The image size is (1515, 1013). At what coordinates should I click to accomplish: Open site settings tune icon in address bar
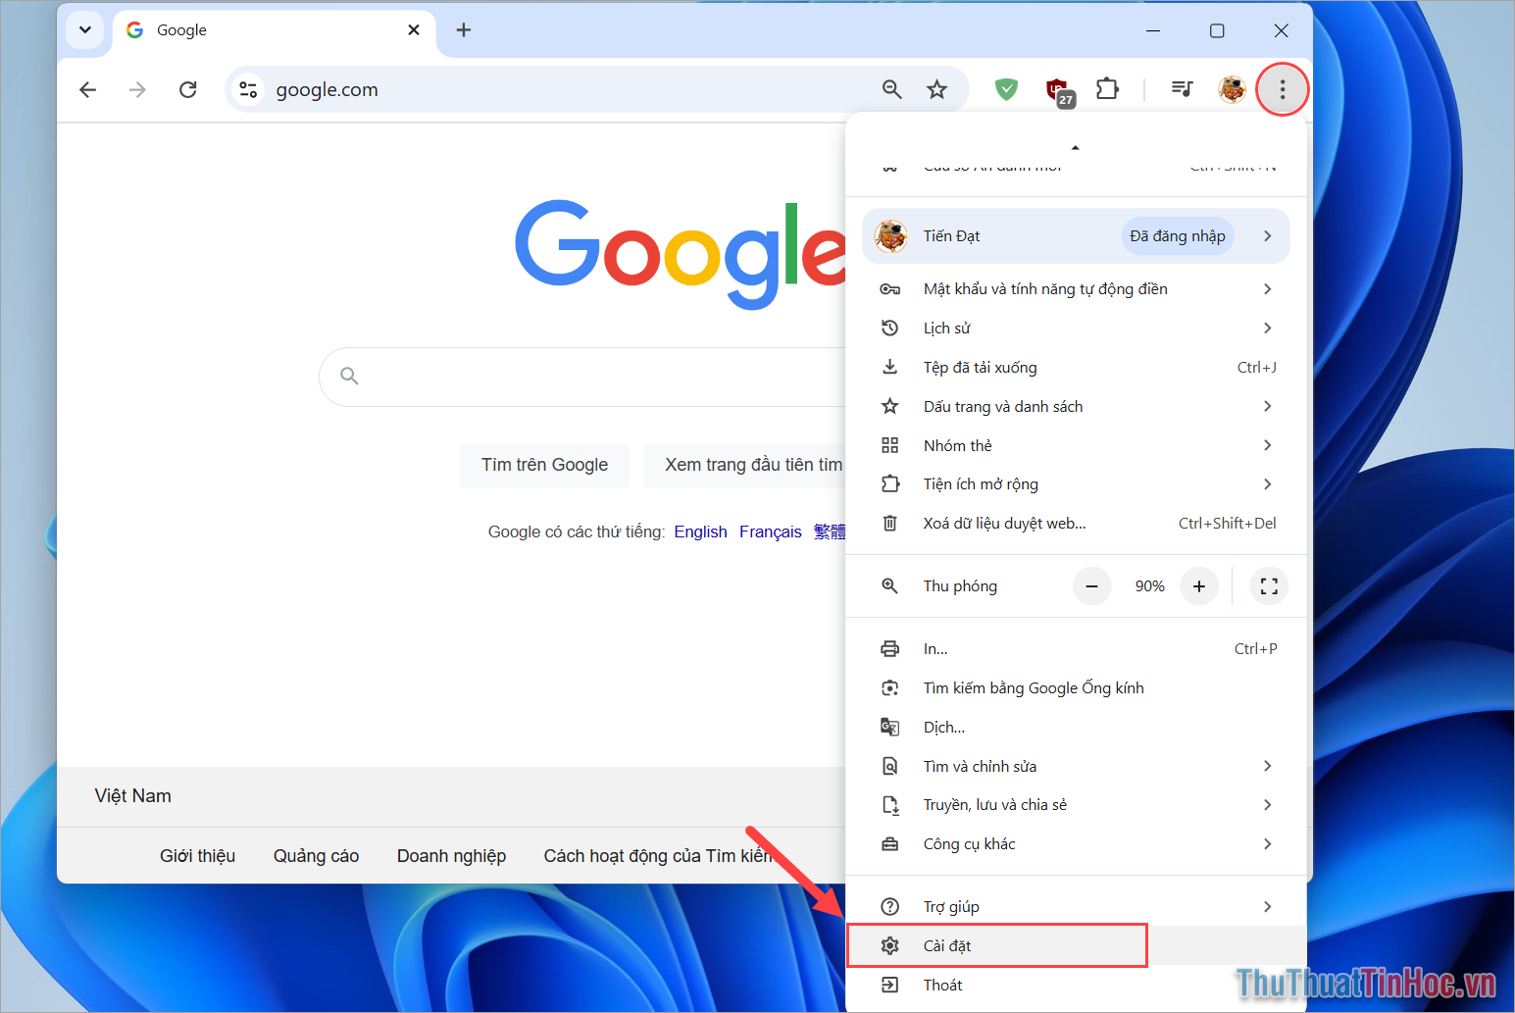click(x=248, y=89)
